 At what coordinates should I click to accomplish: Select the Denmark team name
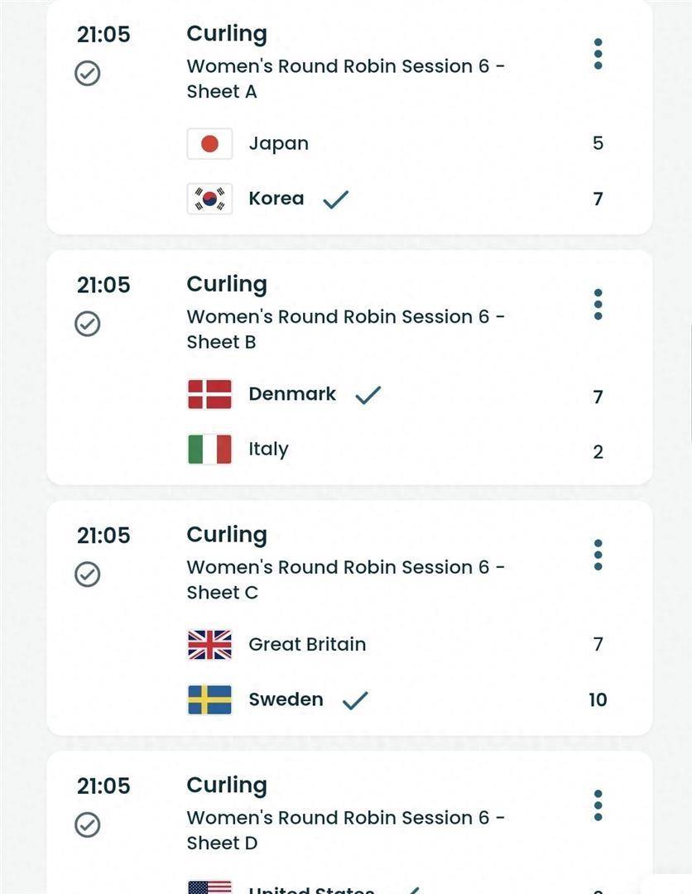click(x=292, y=394)
